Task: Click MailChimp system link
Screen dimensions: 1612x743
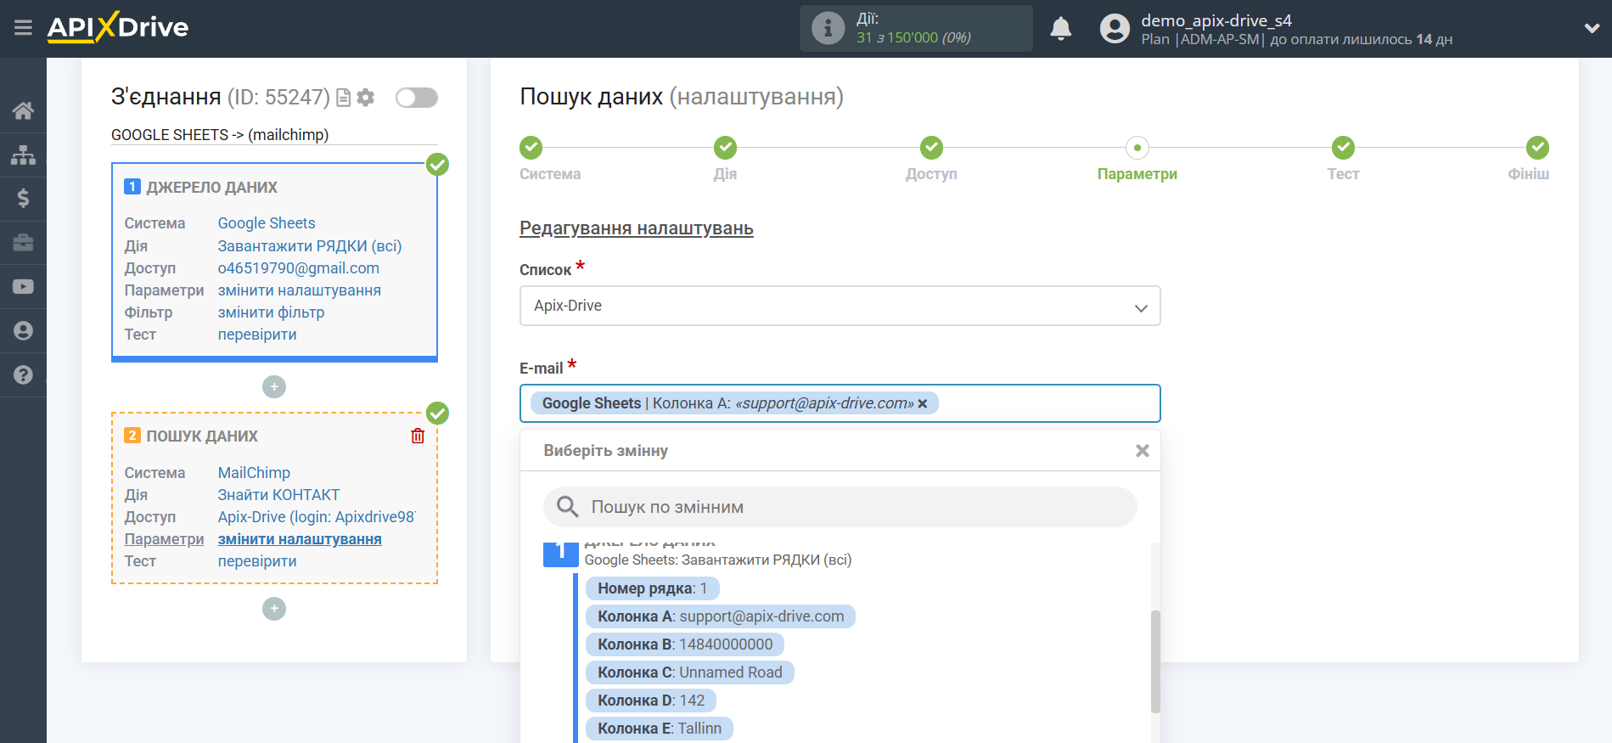Action: pos(254,473)
